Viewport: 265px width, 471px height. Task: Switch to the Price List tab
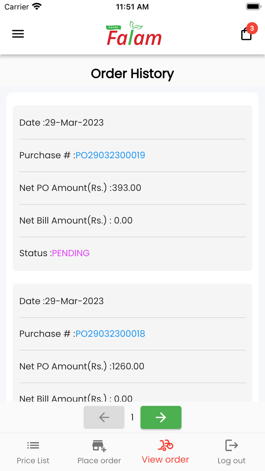33,460
